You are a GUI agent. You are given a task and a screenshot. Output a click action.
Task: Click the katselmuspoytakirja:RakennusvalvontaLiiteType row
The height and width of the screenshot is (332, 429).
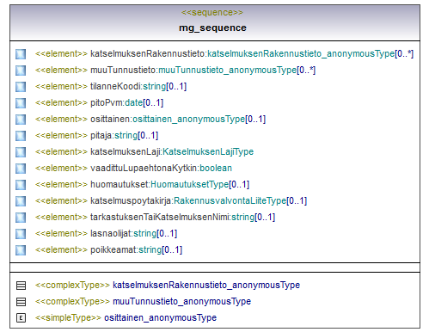[x=171, y=201]
